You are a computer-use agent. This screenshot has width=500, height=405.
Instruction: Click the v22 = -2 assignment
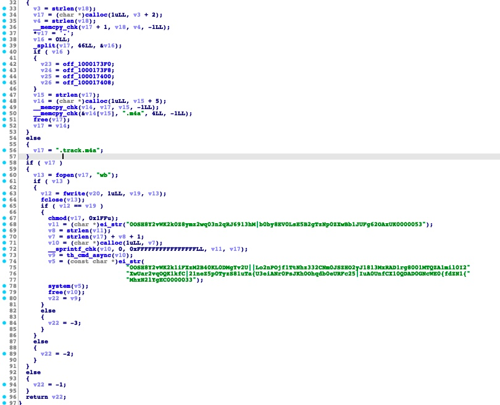[x=57, y=354]
